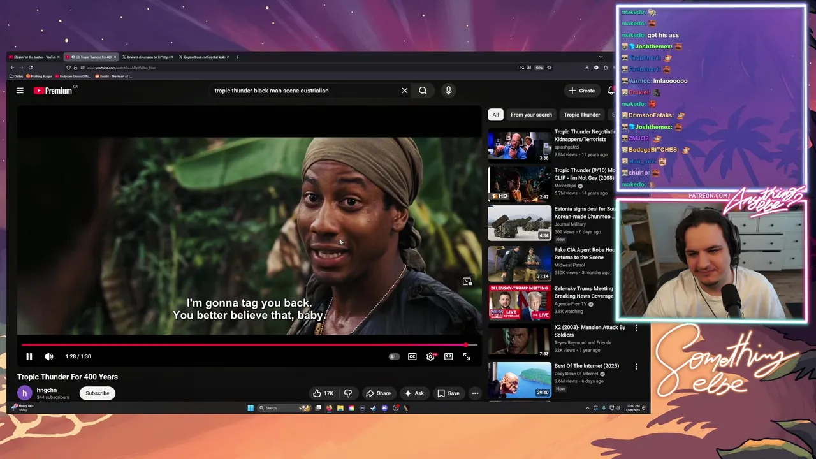Go to YouTube Premium home logo
The image size is (816, 459).
coord(54,91)
